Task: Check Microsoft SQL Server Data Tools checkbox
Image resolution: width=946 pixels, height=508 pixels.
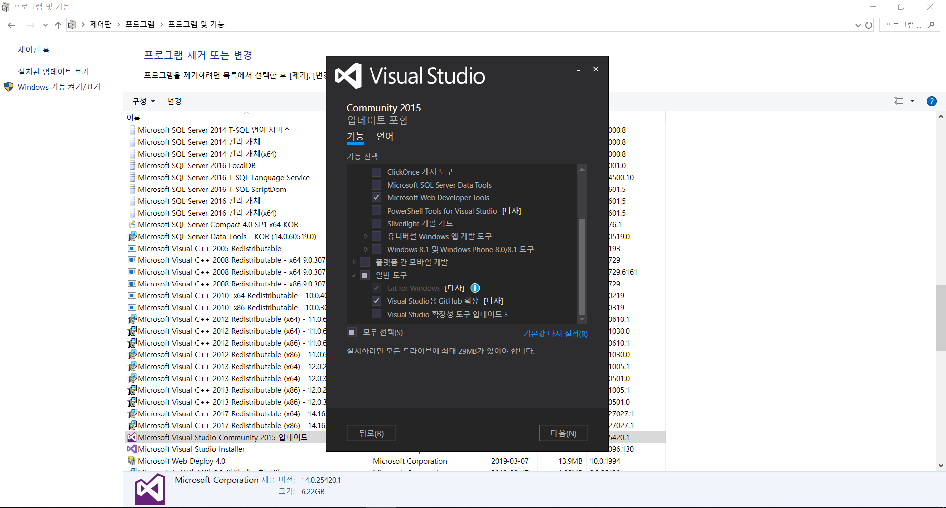Action: tap(376, 185)
